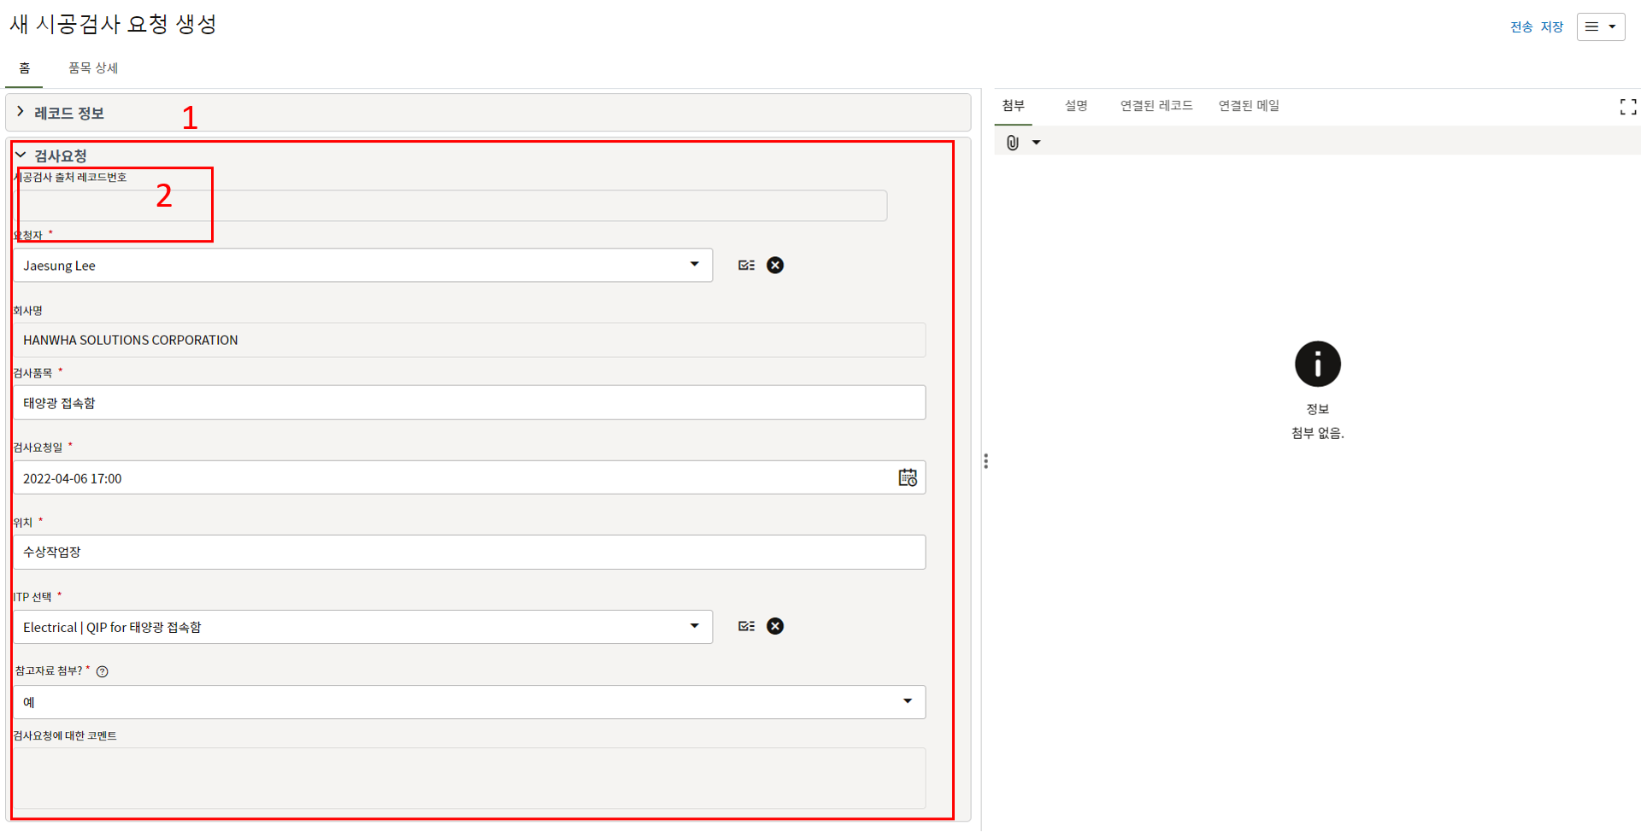Open the hamburger menu at top right
Screen dimensions: 1641x837
(x=1600, y=27)
